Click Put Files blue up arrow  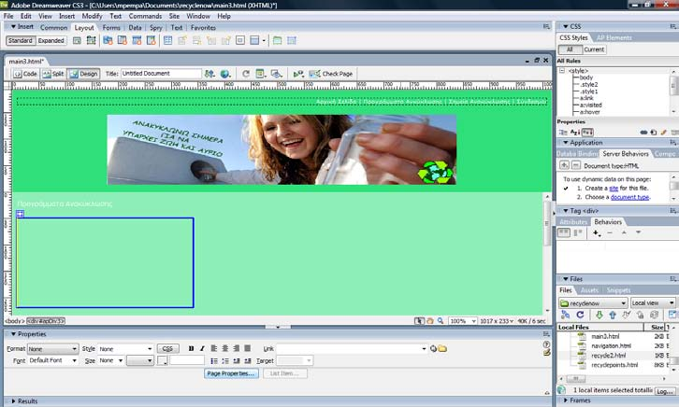[x=613, y=315]
